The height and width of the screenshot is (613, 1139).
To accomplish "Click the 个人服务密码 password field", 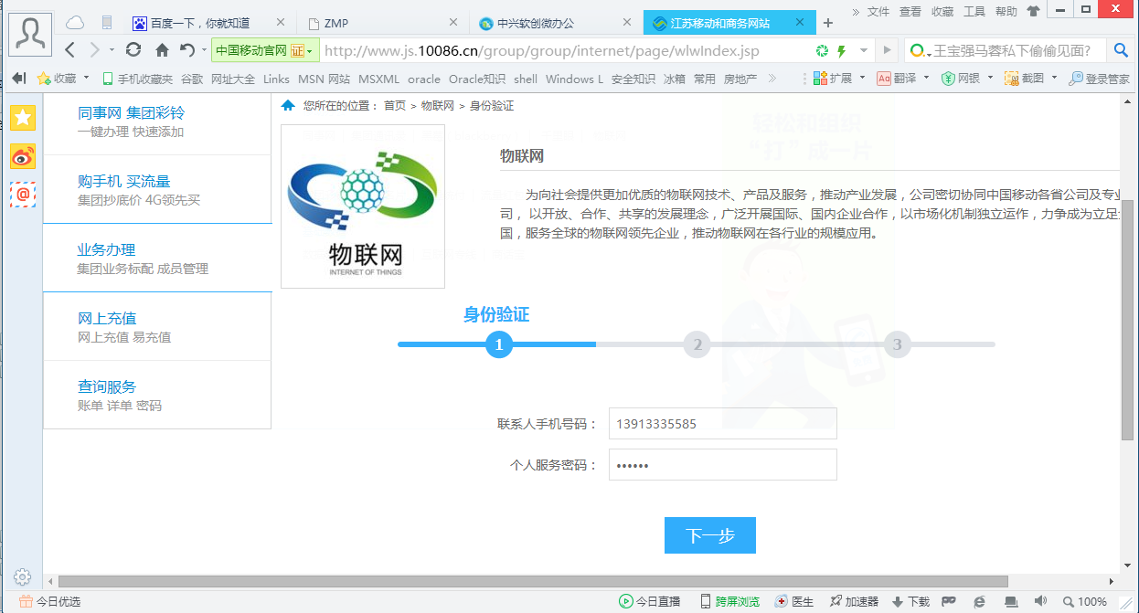I will (x=723, y=464).
